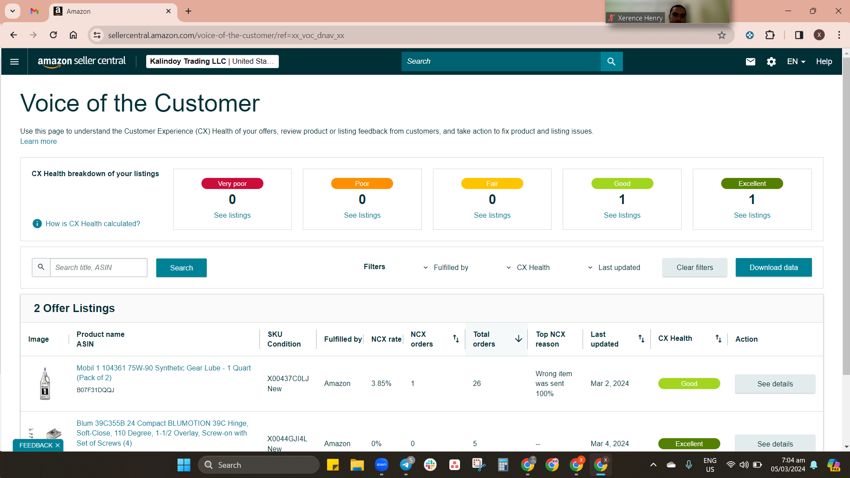Switch to the Gmail pinned tab
This screenshot has height=478, width=850.
(x=35, y=11)
